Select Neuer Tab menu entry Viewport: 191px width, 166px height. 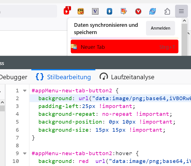click(x=124, y=47)
